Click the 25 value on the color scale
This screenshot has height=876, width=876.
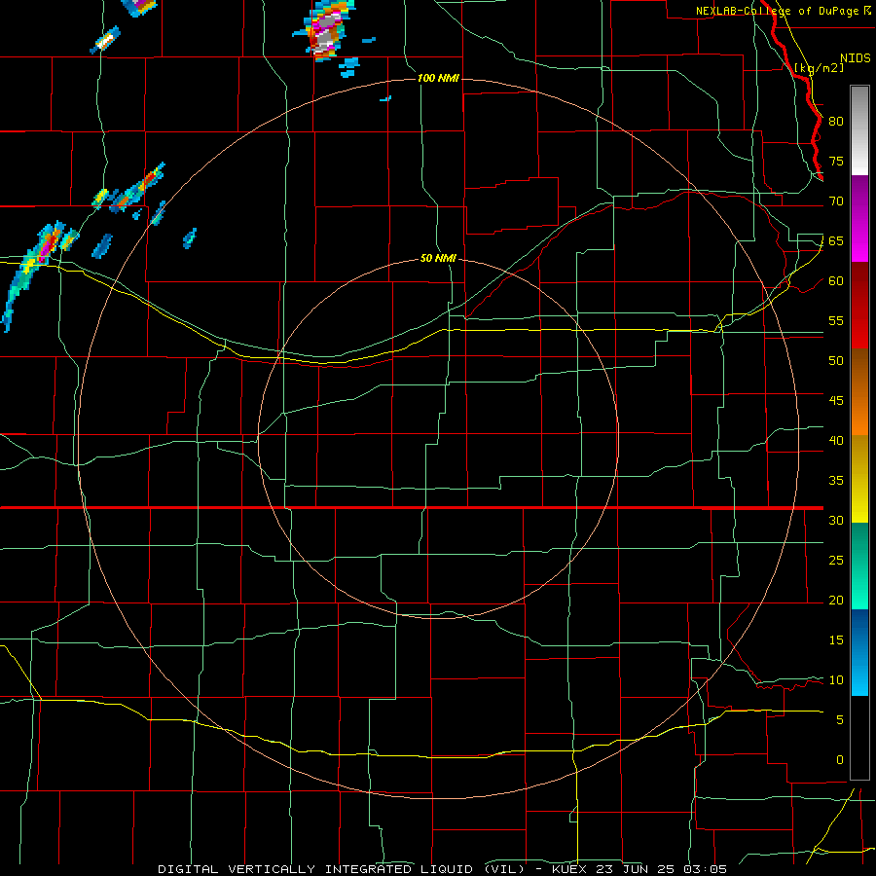tap(836, 561)
